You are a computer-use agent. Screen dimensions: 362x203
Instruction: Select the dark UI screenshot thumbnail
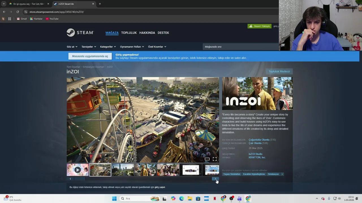191,170
